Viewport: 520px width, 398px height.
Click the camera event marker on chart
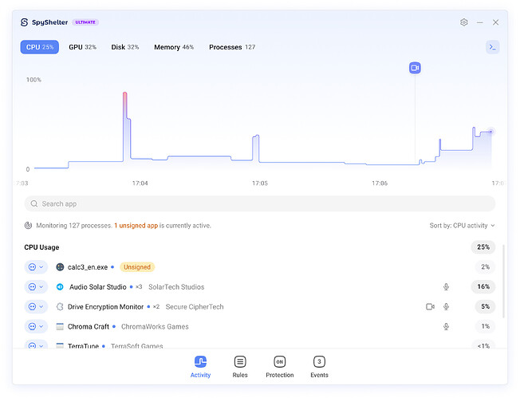(x=415, y=68)
